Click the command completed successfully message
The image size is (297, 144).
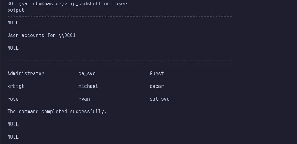pyautogui.click(x=57, y=112)
